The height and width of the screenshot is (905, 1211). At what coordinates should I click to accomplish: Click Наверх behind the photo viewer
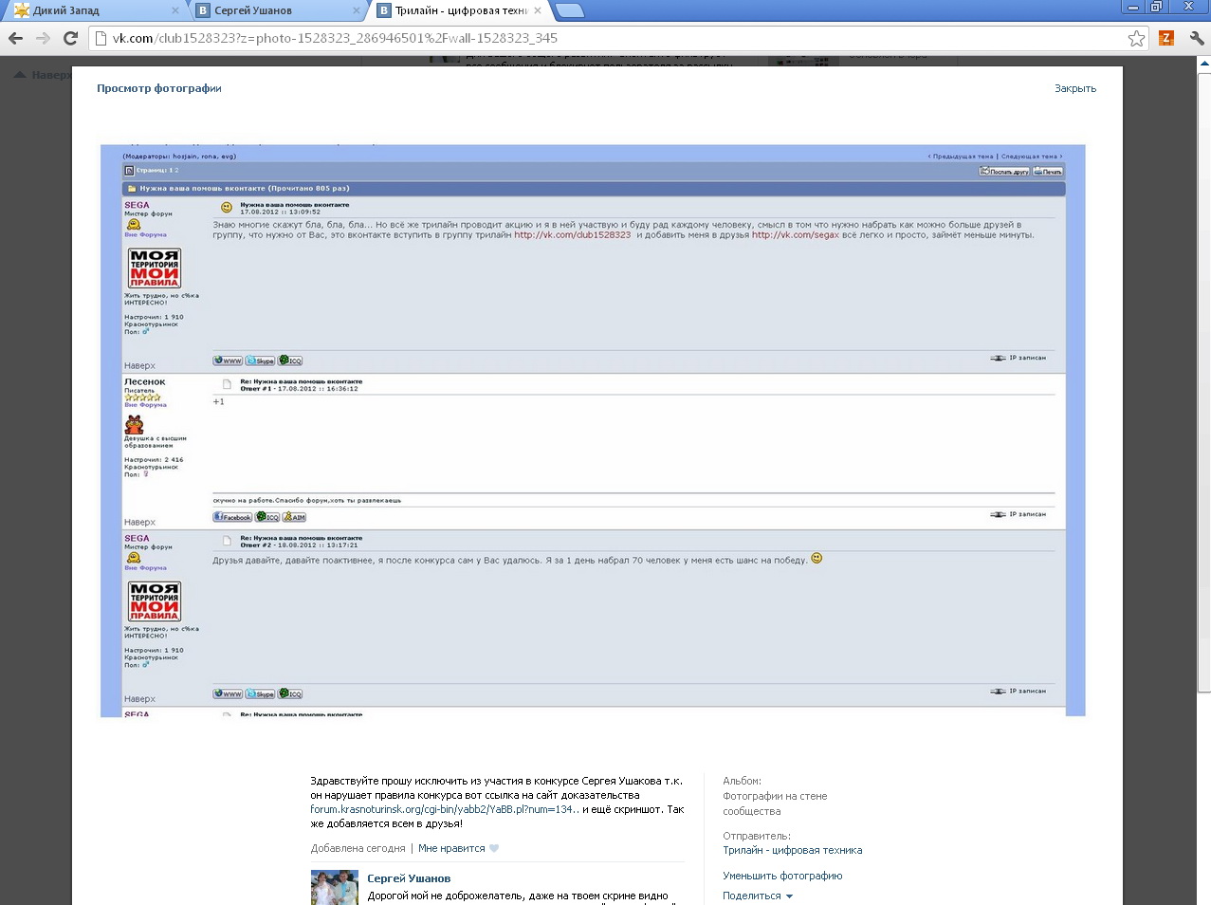coord(43,75)
